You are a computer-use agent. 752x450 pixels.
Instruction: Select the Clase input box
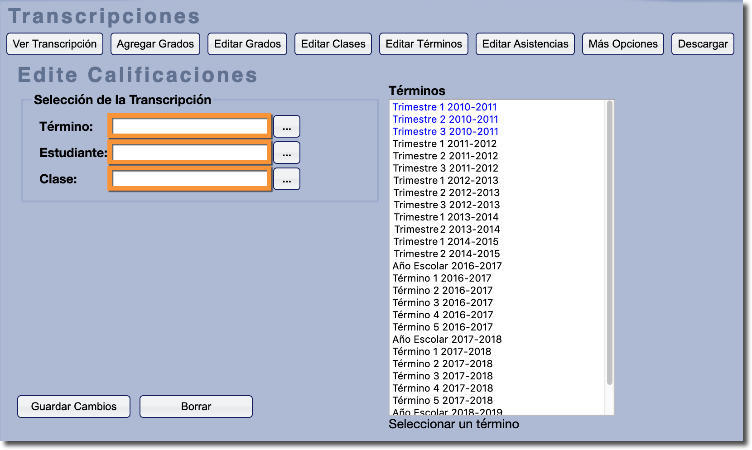click(190, 179)
